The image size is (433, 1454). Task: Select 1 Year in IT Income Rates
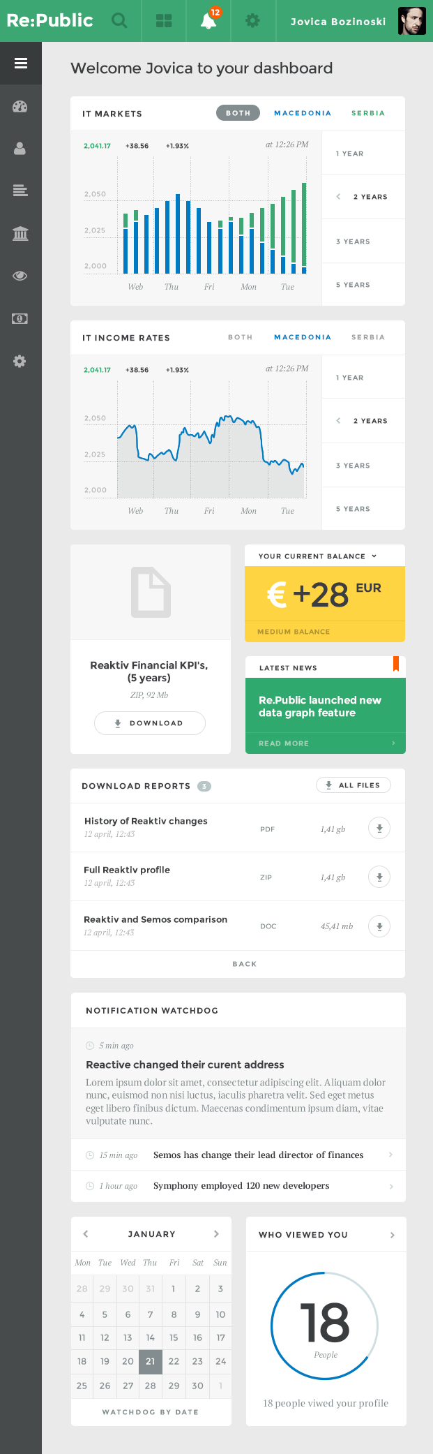click(x=350, y=378)
